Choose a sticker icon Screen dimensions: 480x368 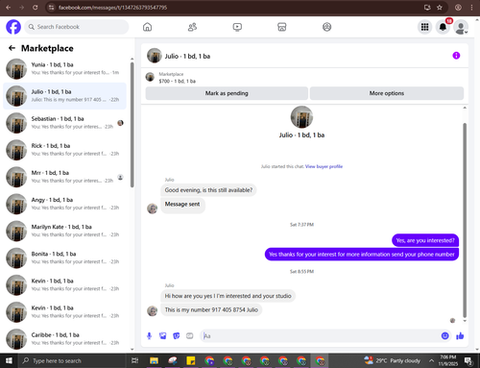177,335
